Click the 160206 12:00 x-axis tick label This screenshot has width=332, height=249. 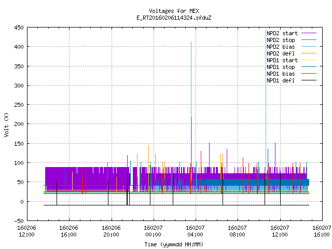26,231
